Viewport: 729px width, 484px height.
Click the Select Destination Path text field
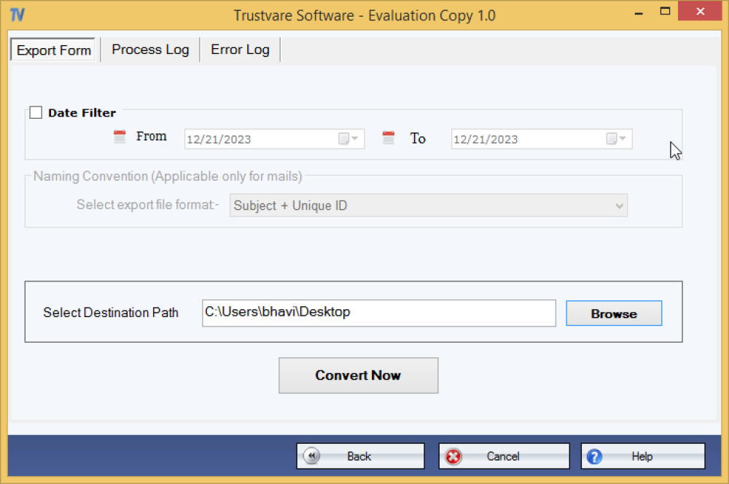tap(378, 313)
